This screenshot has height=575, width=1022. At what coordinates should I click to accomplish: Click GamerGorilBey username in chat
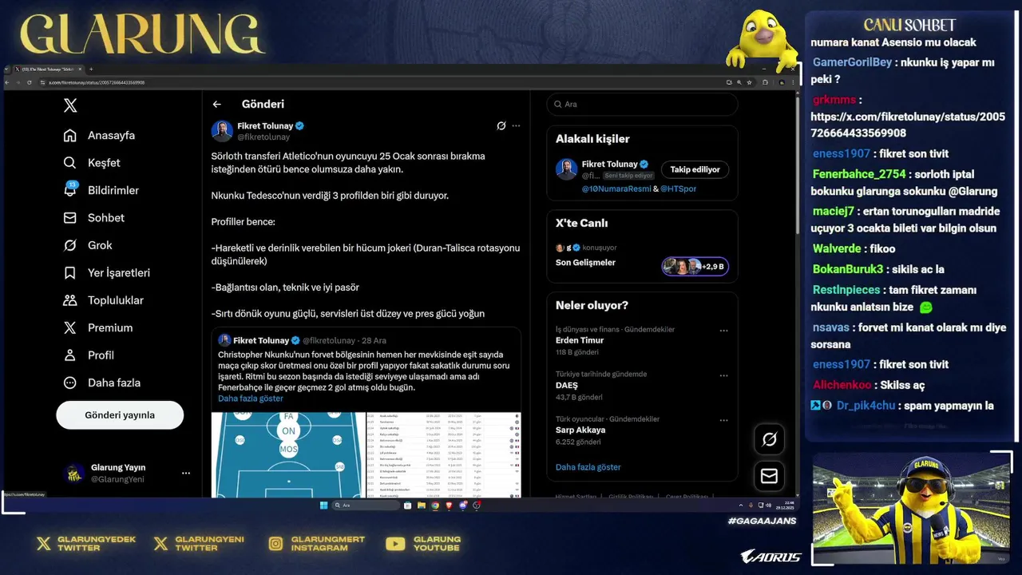point(852,62)
